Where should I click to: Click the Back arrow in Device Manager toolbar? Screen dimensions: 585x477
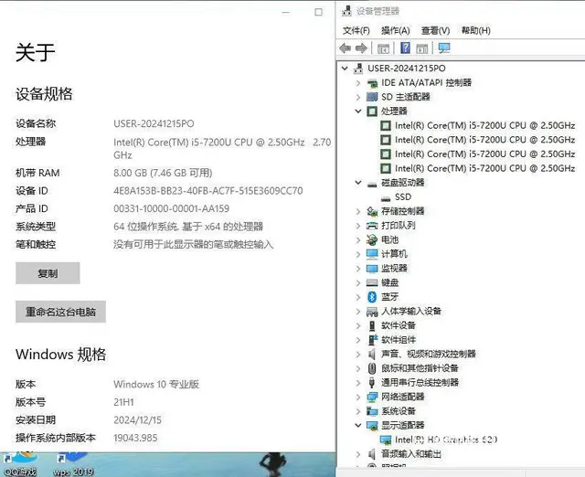[346, 48]
